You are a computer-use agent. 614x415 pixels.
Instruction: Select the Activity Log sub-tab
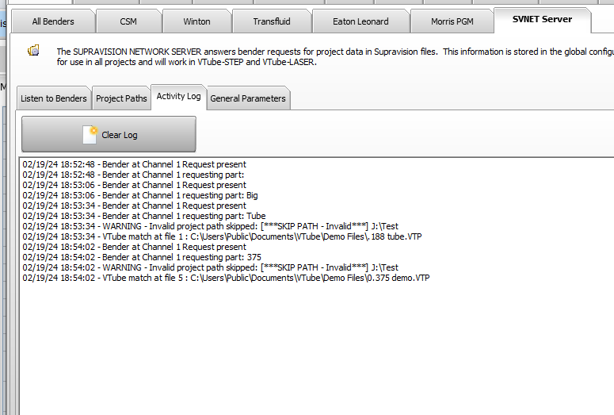pyautogui.click(x=178, y=97)
